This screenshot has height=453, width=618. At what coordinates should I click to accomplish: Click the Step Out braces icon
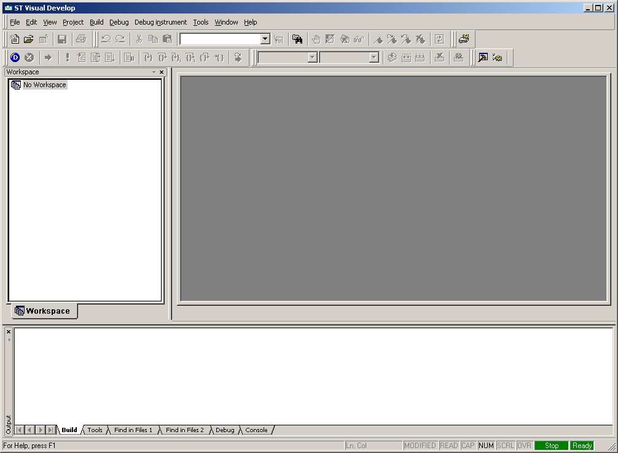pyautogui.click(x=205, y=58)
